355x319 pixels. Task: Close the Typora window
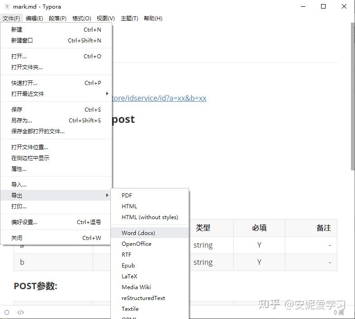344,7
